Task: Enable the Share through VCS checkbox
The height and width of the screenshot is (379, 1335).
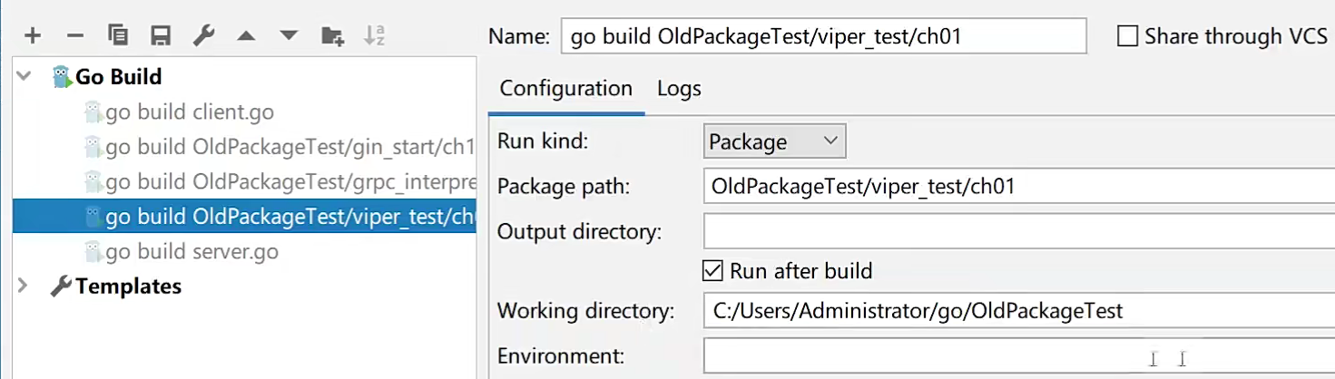Action: [x=1127, y=36]
